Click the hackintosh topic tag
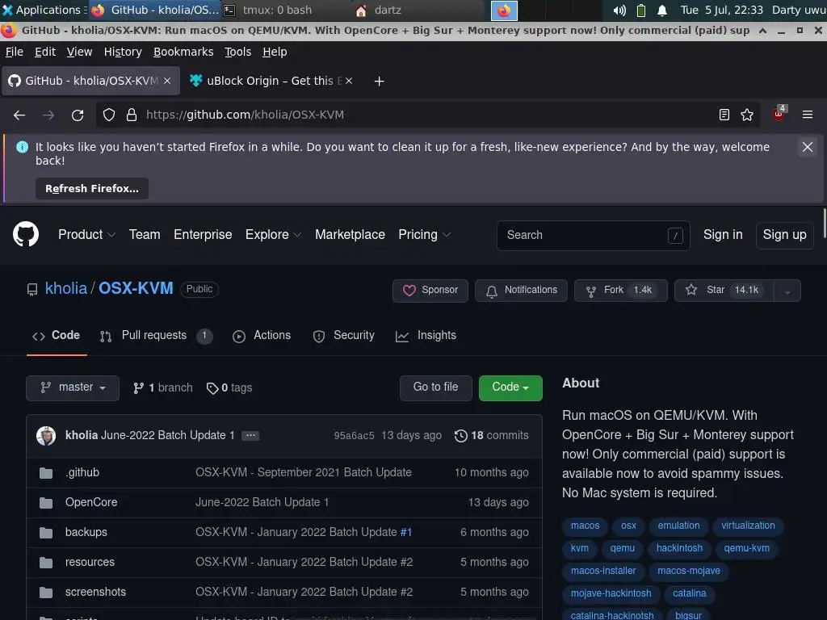This screenshot has height=620, width=827. pos(679,548)
